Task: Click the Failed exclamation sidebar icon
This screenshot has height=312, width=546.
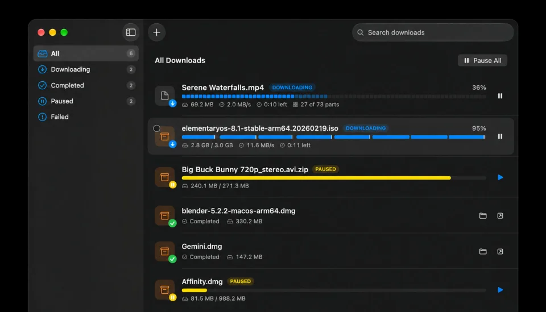Action: pyautogui.click(x=42, y=117)
